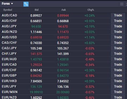Viewport: 127px width, 99px height.
Task: Click Trade button for AUD/NZD
Action: pos(118,32)
